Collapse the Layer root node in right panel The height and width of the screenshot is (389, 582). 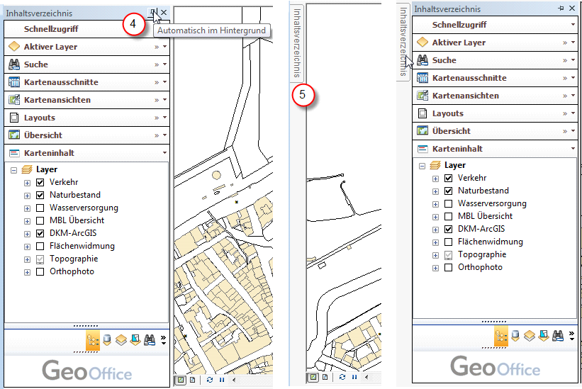pyautogui.click(x=422, y=166)
